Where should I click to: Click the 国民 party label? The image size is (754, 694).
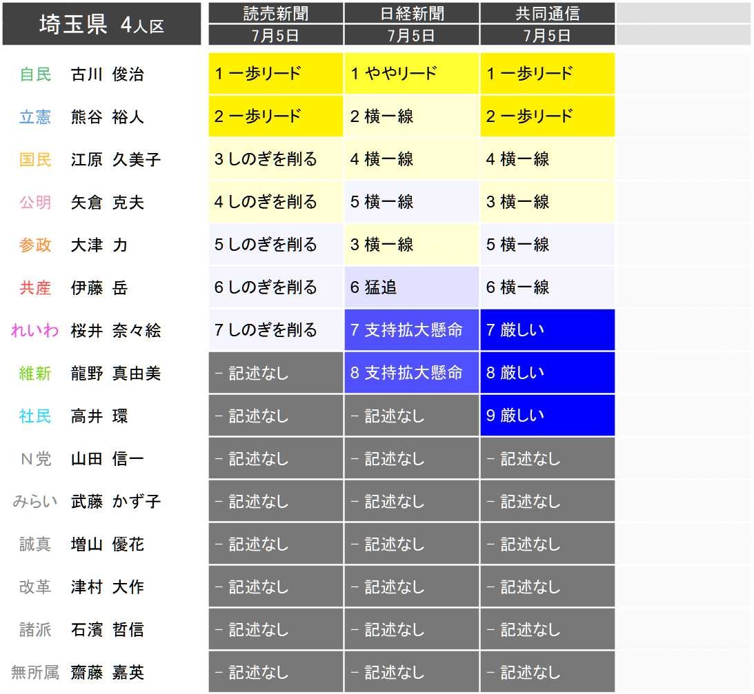pos(35,160)
